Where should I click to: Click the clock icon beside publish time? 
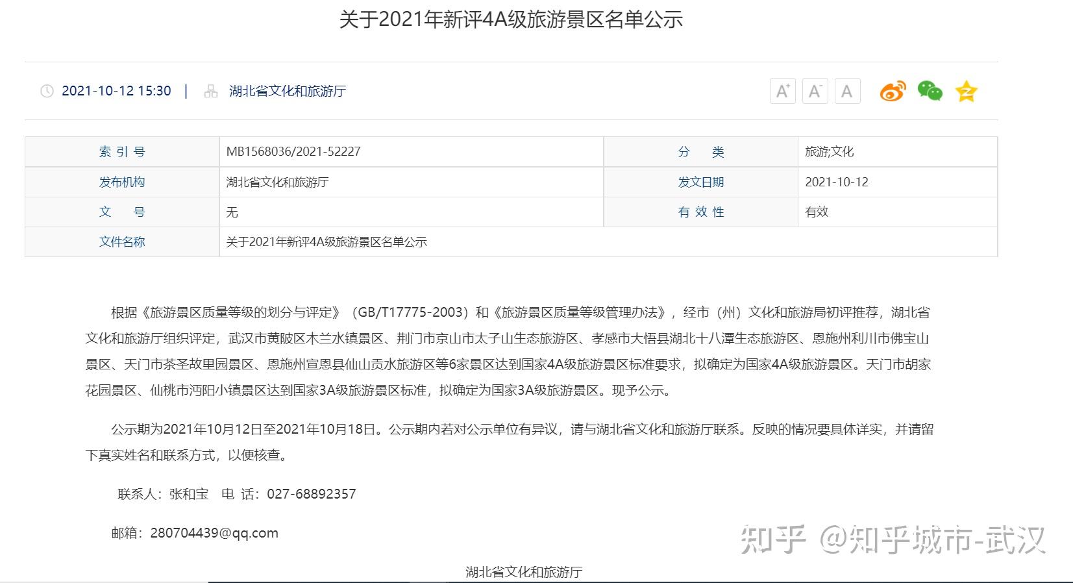click(47, 91)
